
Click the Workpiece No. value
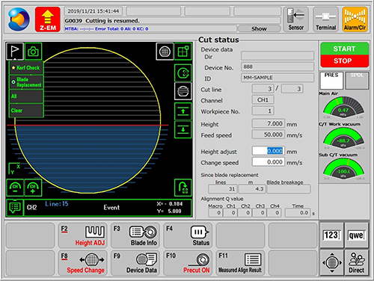tap(263, 111)
